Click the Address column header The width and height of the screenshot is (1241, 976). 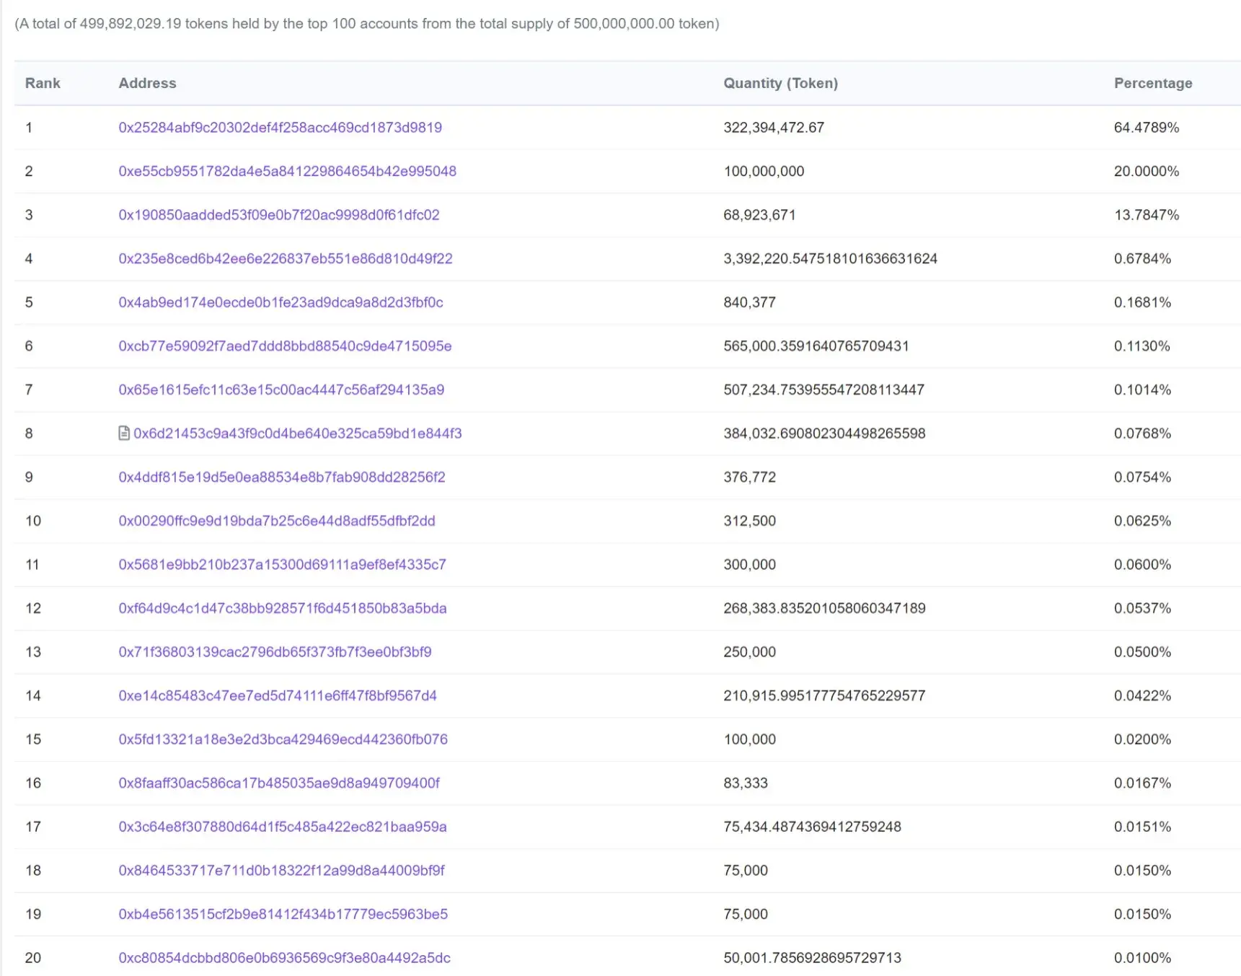(x=147, y=83)
